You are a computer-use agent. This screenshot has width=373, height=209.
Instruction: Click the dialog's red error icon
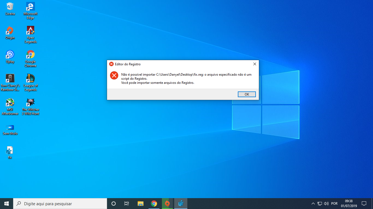(x=114, y=75)
